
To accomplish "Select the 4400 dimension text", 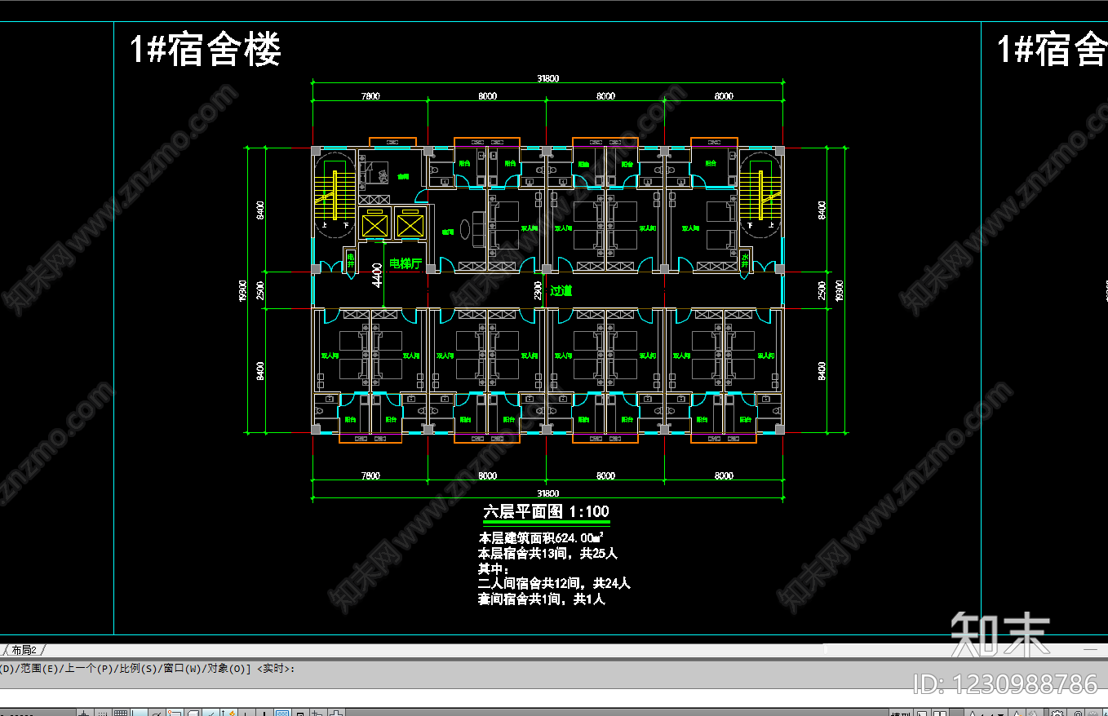I will click(376, 275).
